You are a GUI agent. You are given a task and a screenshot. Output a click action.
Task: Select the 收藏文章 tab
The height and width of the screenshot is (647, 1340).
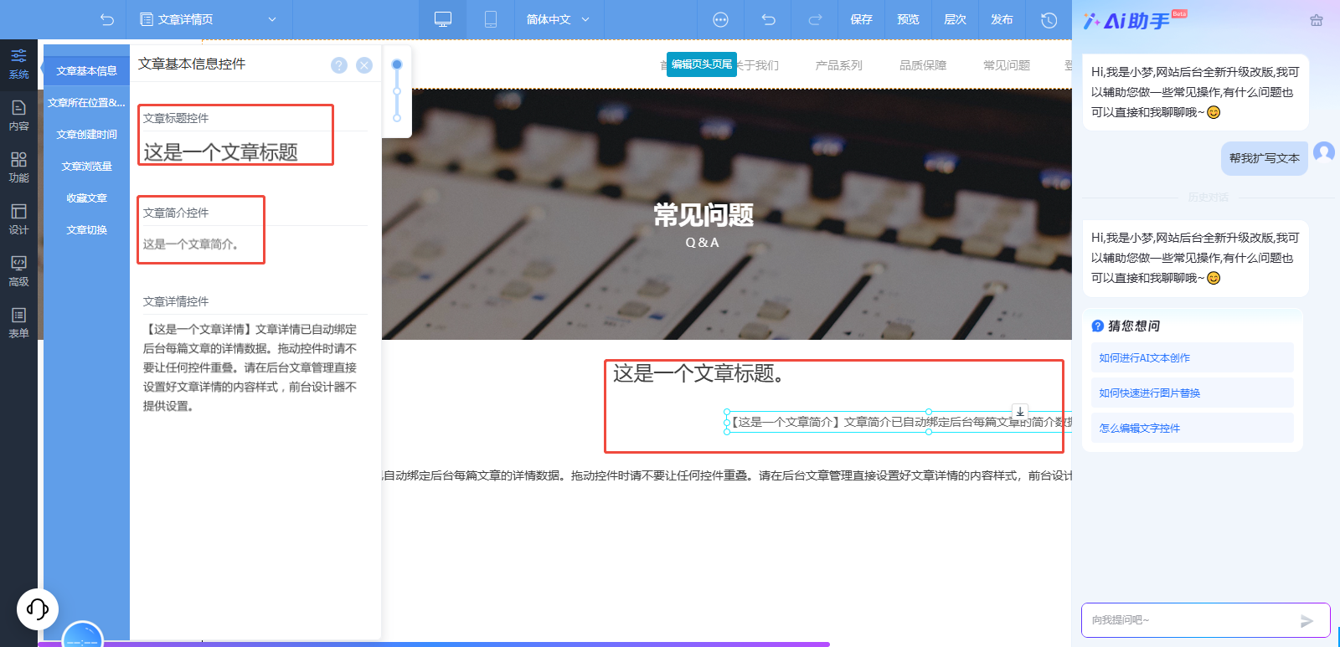86,198
